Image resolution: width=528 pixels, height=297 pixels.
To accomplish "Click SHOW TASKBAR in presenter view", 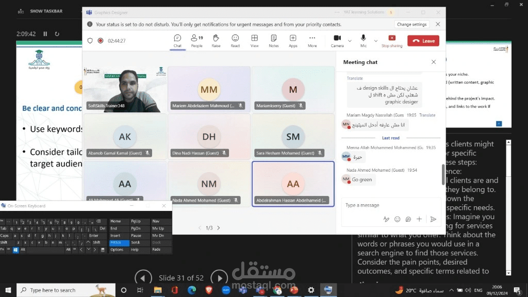I will pos(40,11).
